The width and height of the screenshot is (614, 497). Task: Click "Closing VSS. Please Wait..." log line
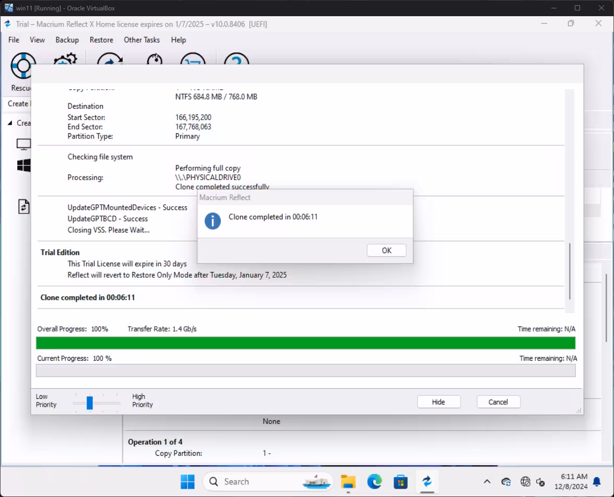[109, 230]
